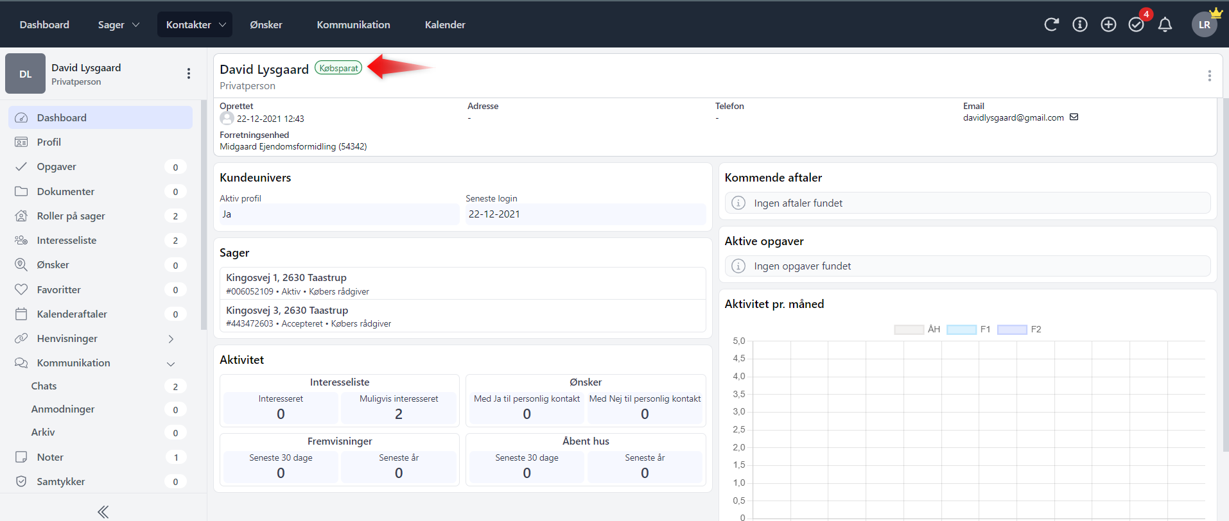Open case Kingosvej 3, 2630 Taastrup
This screenshot has width=1229, height=521.
287,311
